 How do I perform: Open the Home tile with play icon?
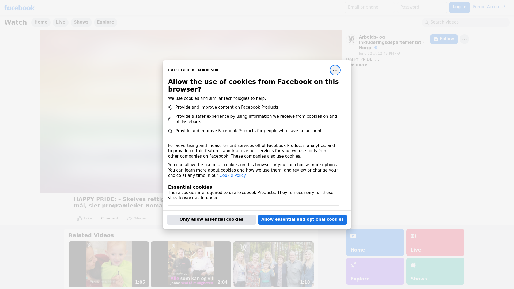(x=375, y=242)
